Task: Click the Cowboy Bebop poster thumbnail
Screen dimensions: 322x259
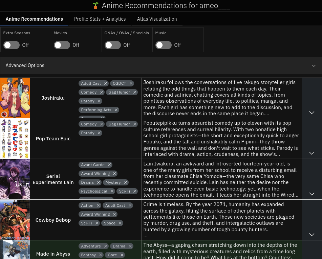Action: coord(15,220)
